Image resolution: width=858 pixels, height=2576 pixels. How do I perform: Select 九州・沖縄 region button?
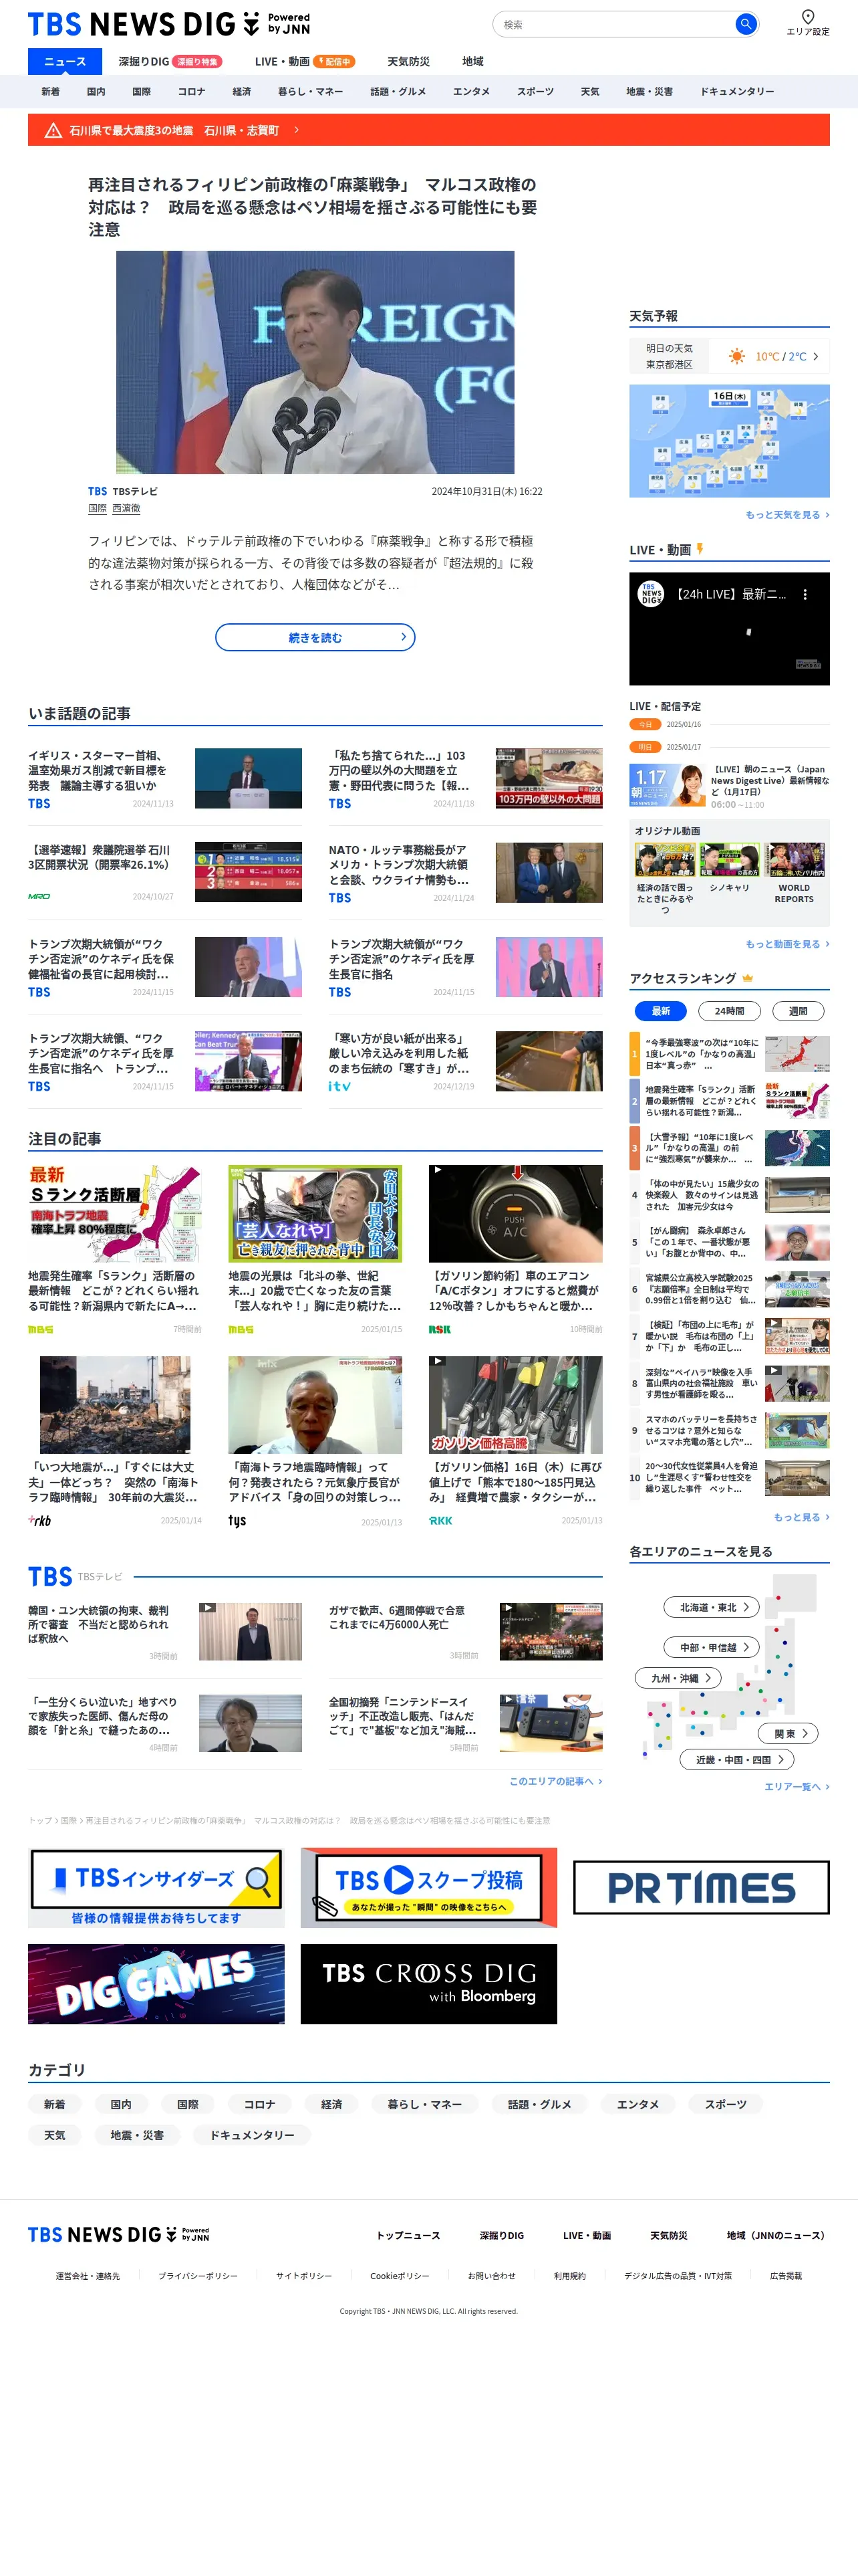[x=678, y=1678]
